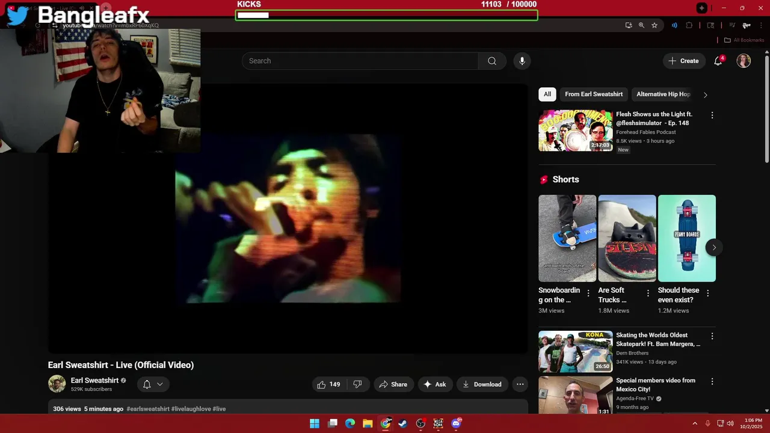
Task: Open the #livelaughlove hashtag link
Action: pos(191,409)
